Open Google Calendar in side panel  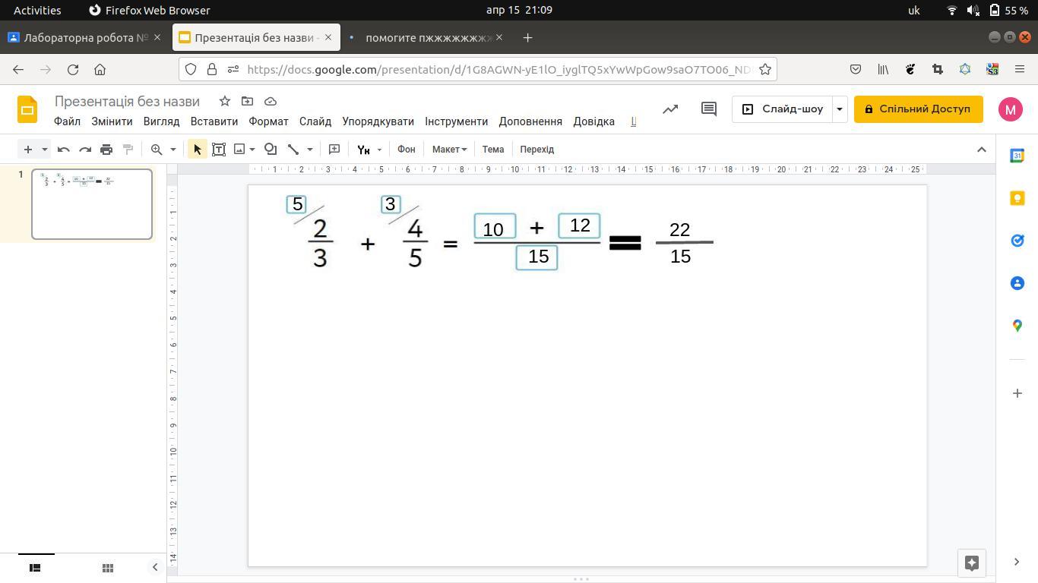click(1017, 156)
